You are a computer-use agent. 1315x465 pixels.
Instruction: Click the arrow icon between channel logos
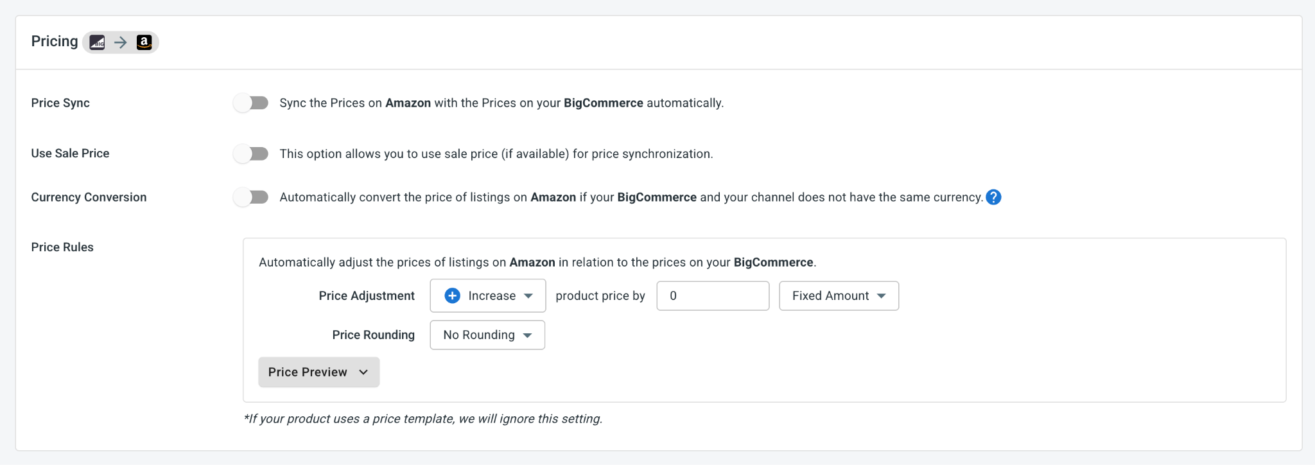click(x=121, y=42)
